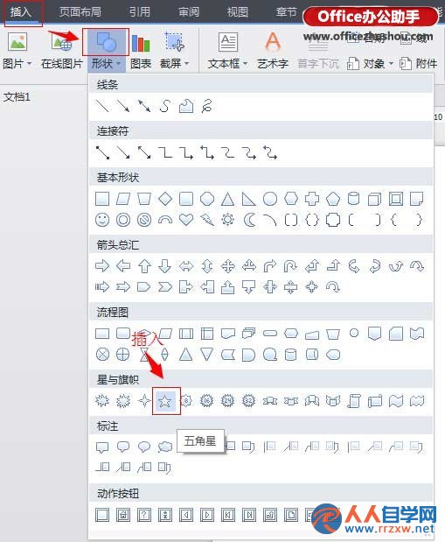
Task: Click the 艺术字 word art button
Action: pos(273,50)
